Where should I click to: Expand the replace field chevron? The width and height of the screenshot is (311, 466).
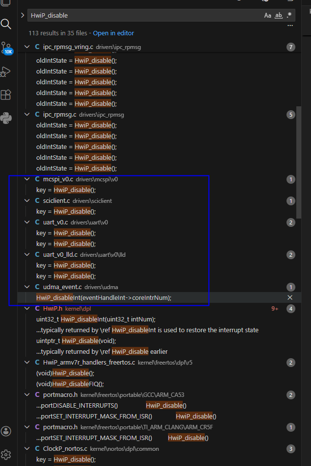[x=23, y=15]
